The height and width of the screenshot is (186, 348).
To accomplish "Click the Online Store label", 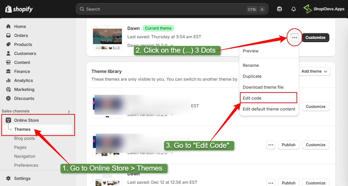I will coord(26,120).
